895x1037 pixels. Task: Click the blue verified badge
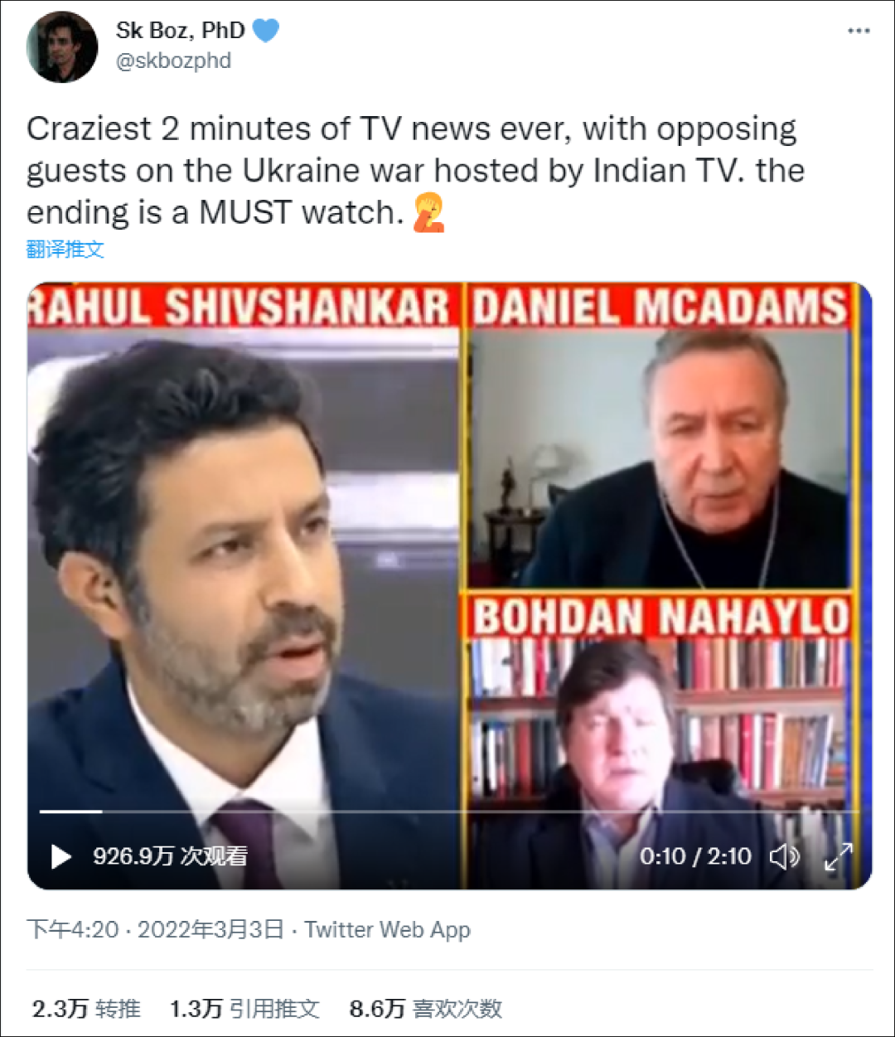266,31
